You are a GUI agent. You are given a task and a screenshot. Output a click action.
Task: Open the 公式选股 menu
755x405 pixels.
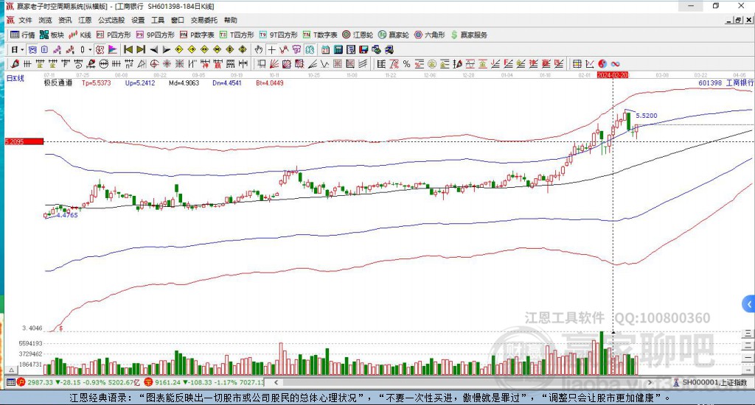point(111,20)
